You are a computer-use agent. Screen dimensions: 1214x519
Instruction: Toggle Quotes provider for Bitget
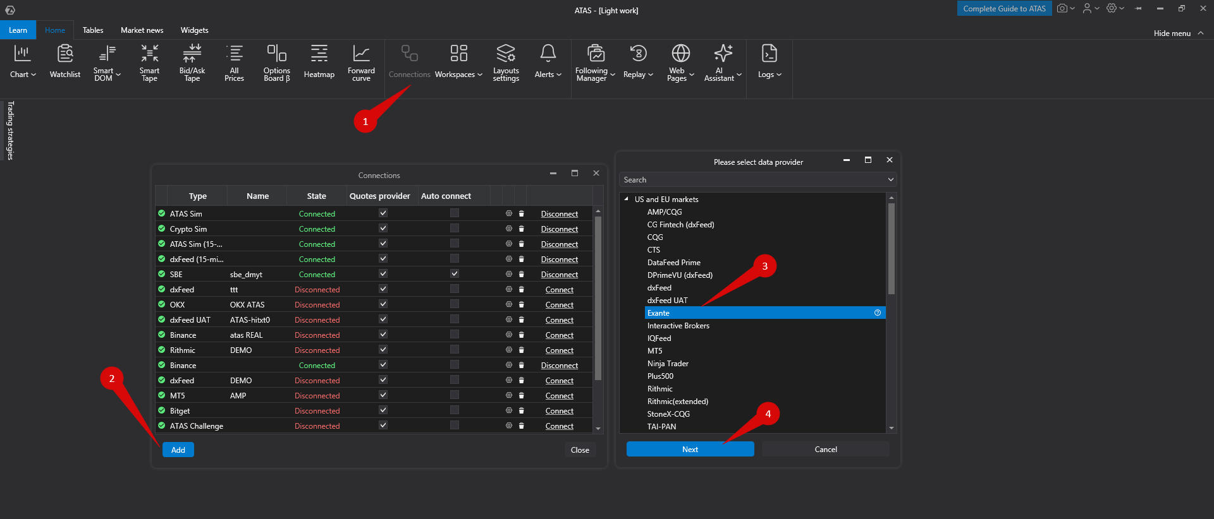[x=383, y=410]
